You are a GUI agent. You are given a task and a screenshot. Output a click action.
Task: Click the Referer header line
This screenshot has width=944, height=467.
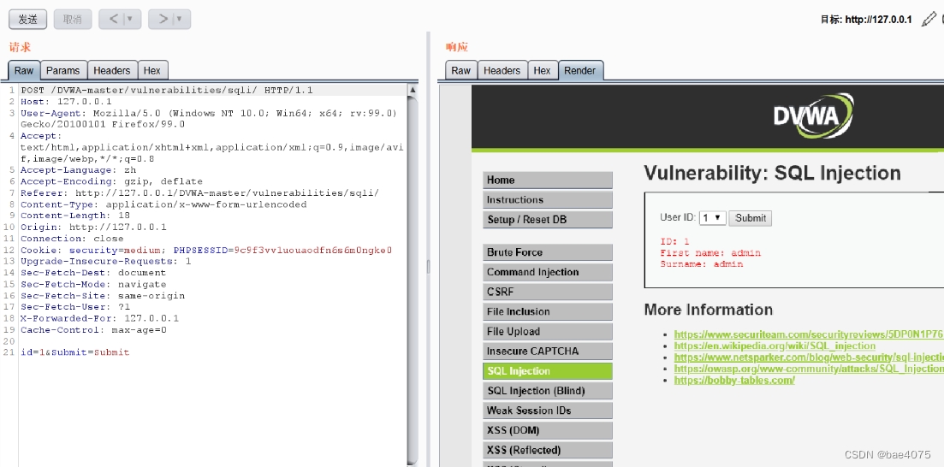pos(200,192)
